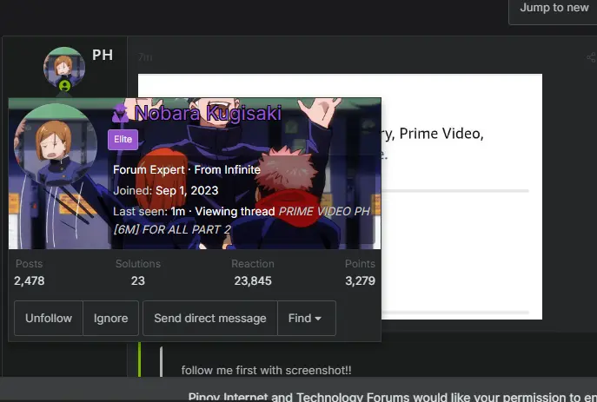View the Posts count 2,478
This screenshot has width=597, height=402.
30,280
